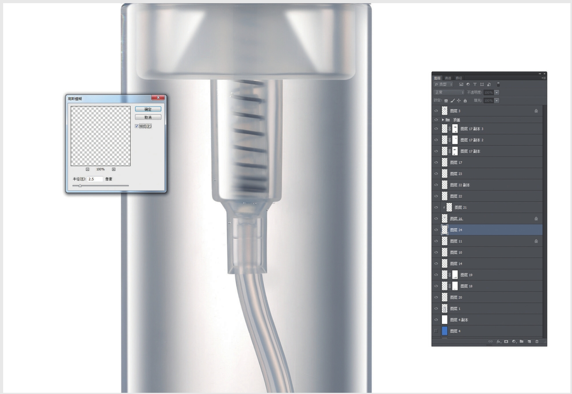Image resolution: width=572 pixels, height=394 pixels.
Task: Open the 不透明度 opacity dropdown arrow
Action: click(497, 93)
